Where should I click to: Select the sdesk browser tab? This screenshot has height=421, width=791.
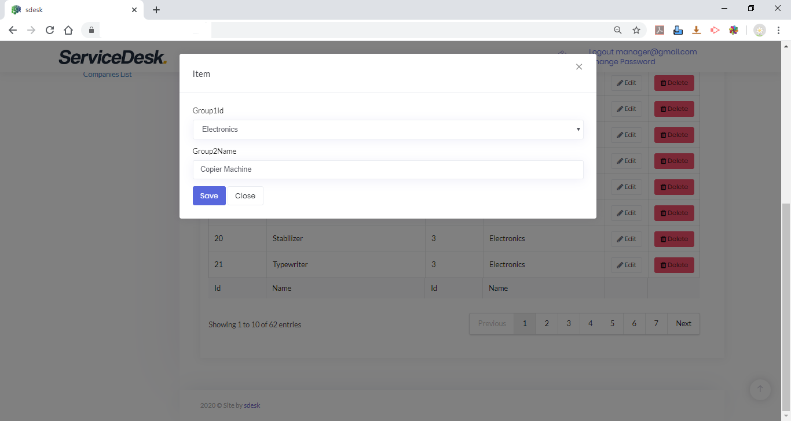(69, 10)
